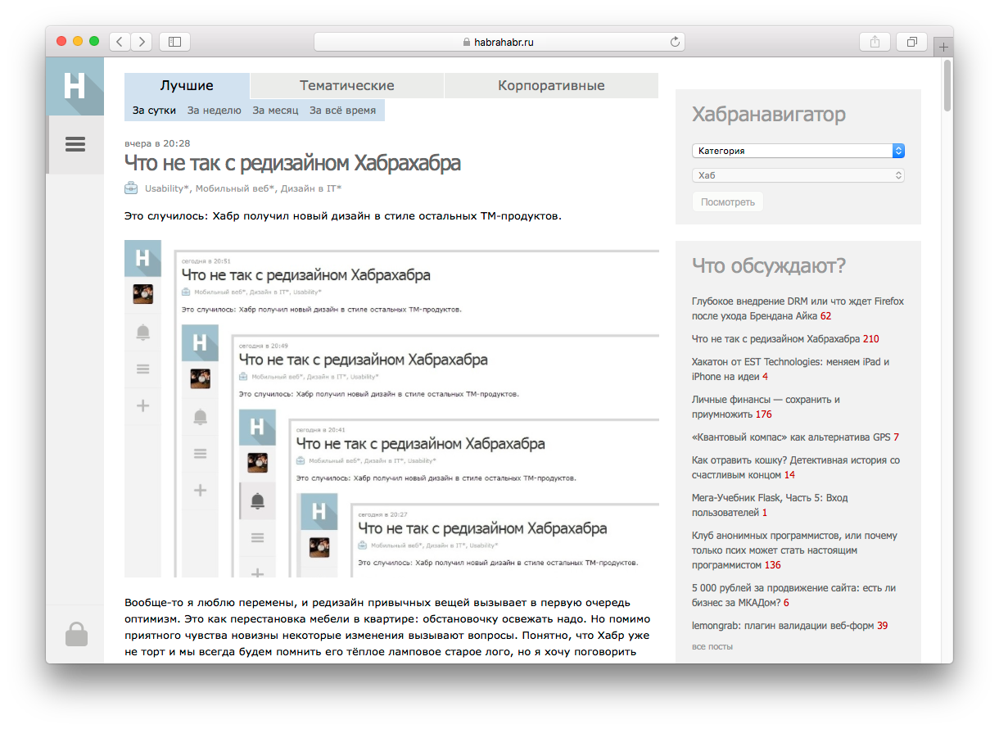
Task: Open the Хаб dropdown
Action: [798, 175]
